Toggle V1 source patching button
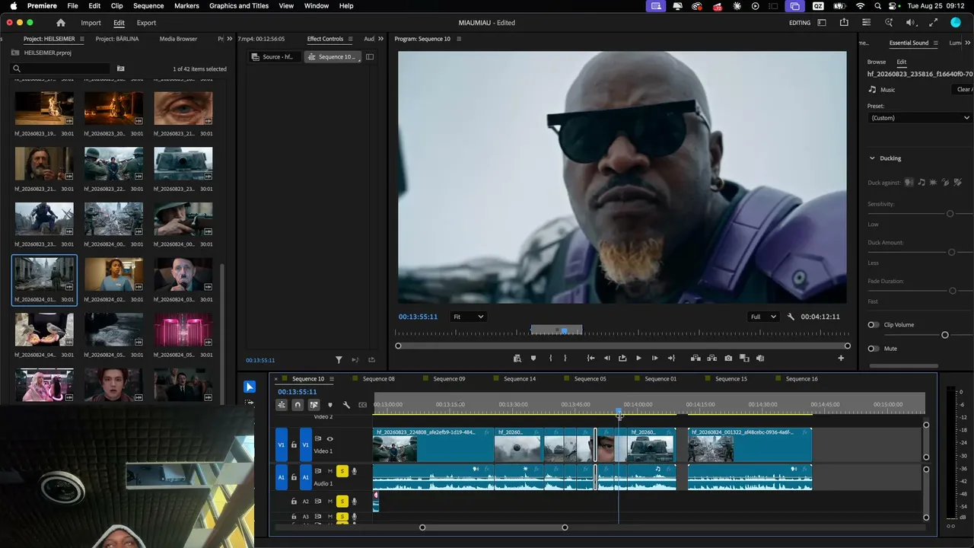Viewport: 974px width, 548px height. point(282,444)
